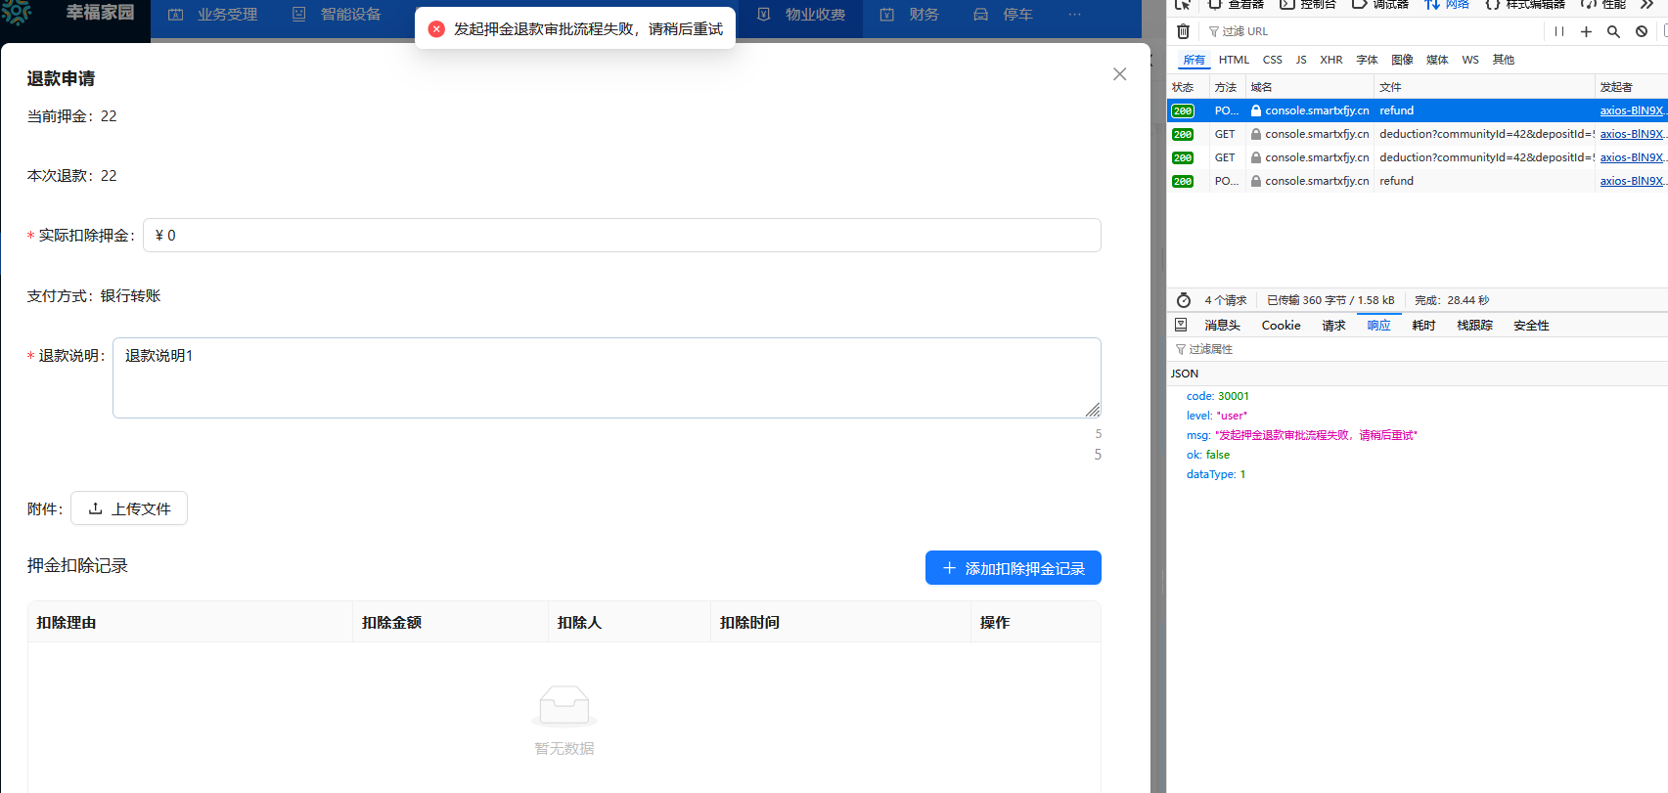Clear network log with trash icon

click(1183, 31)
